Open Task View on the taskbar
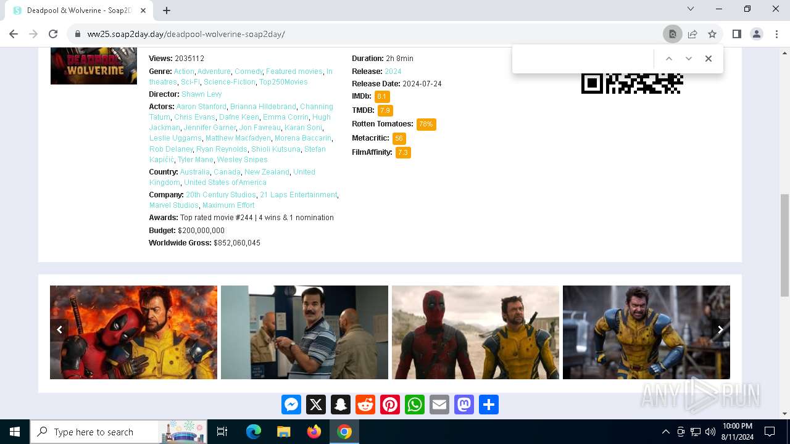 click(222, 432)
